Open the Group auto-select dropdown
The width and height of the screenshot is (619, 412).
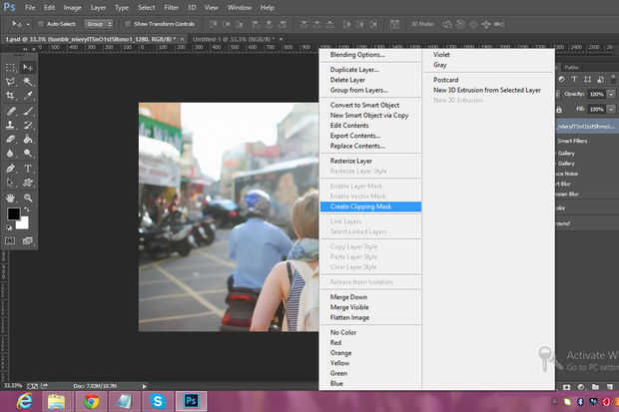pos(99,21)
